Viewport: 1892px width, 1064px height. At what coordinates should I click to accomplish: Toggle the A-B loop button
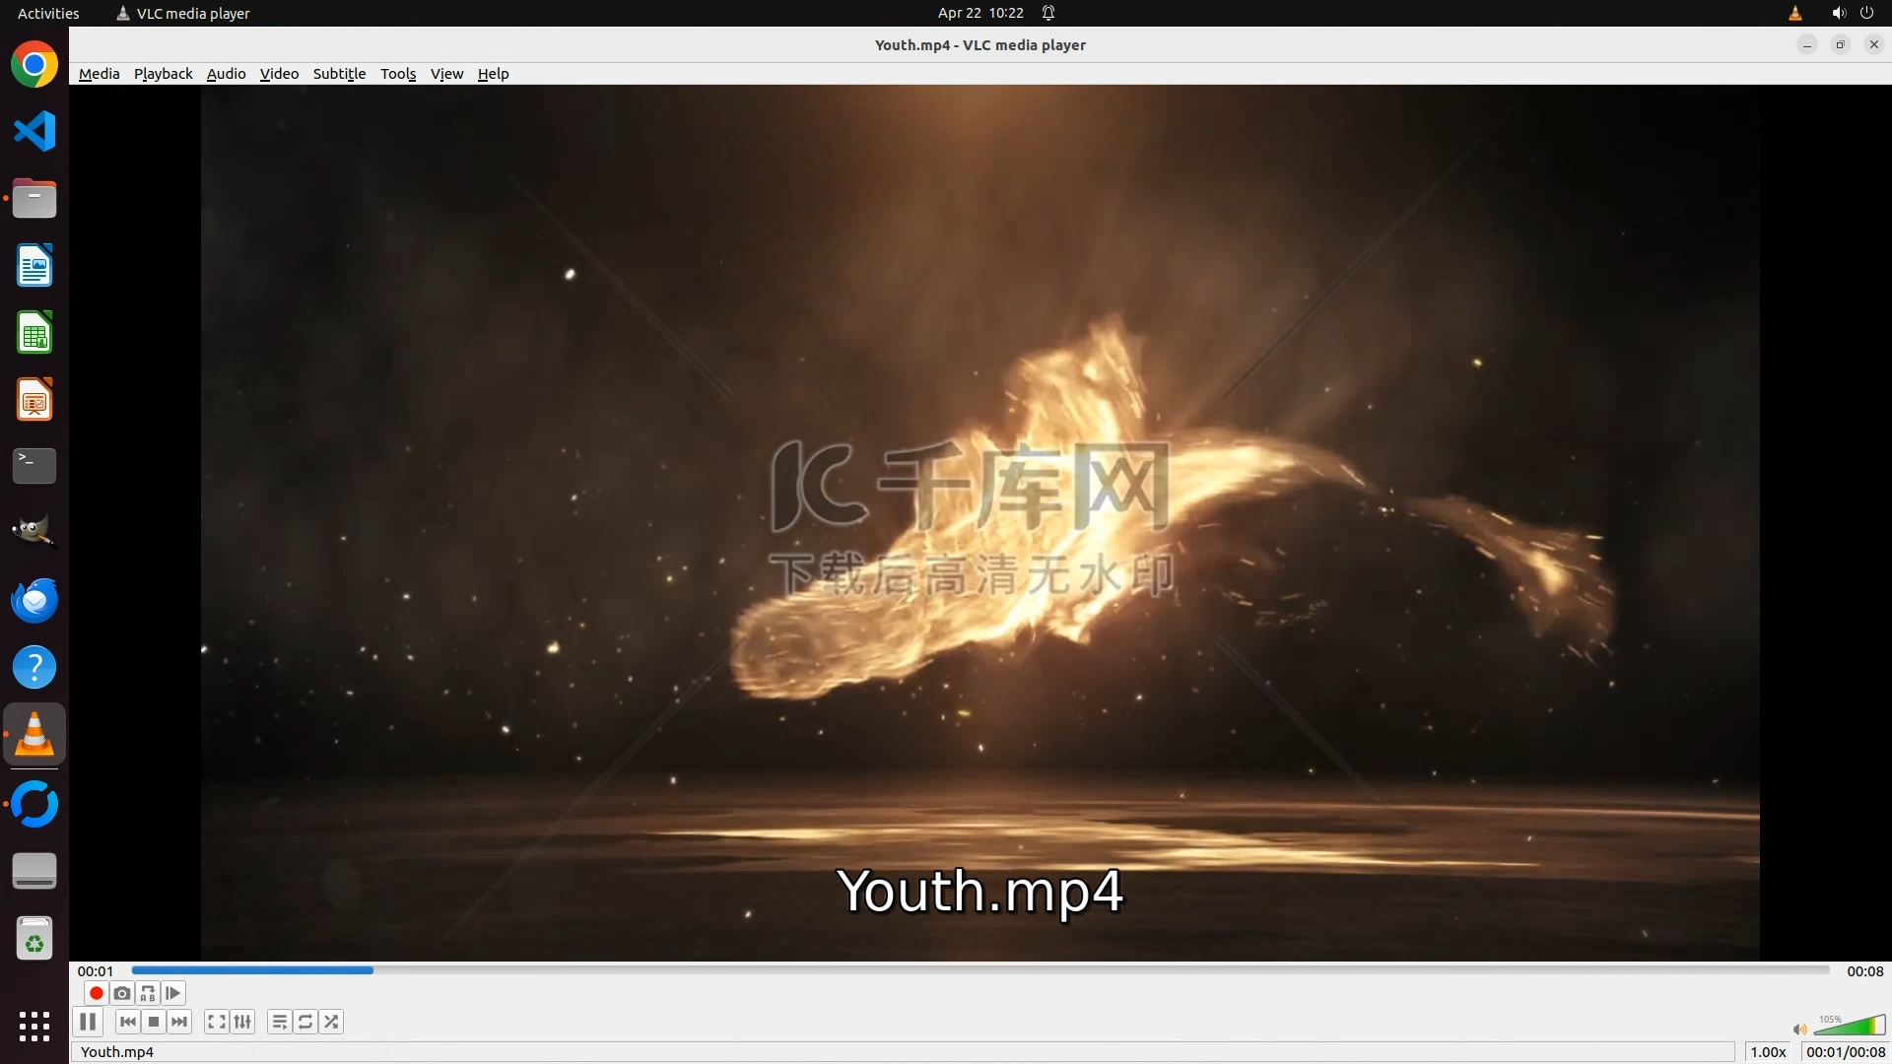click(148, 993)
